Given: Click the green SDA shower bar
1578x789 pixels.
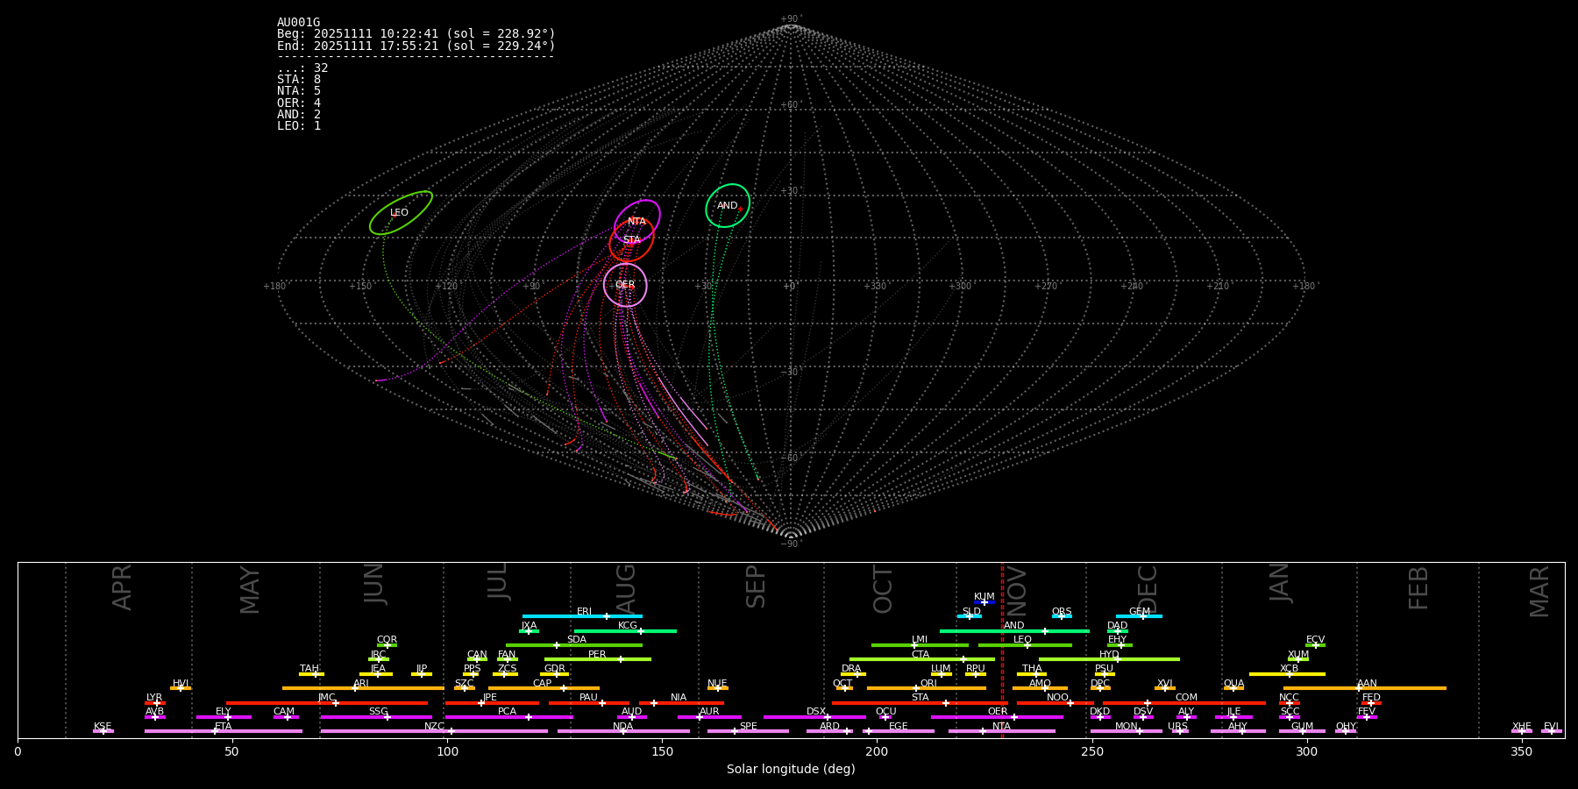Looking at the screenshot, I should coord(574,645).
